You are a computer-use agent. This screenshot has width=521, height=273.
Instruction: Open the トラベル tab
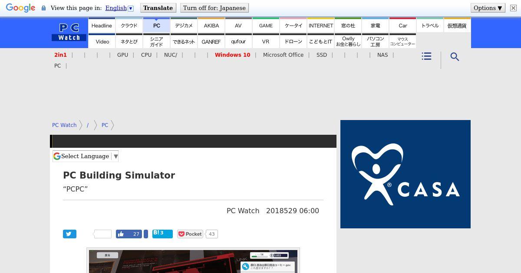point(430,26)
